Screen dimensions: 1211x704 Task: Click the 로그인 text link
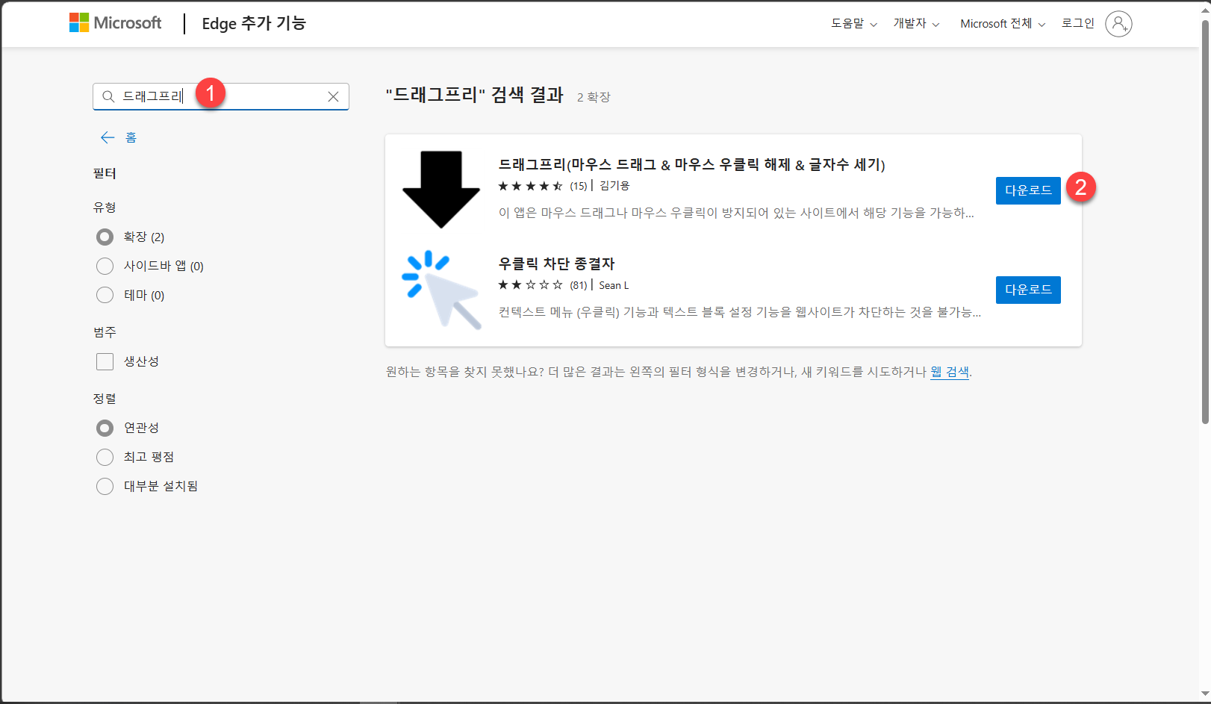coord(1078,23)
